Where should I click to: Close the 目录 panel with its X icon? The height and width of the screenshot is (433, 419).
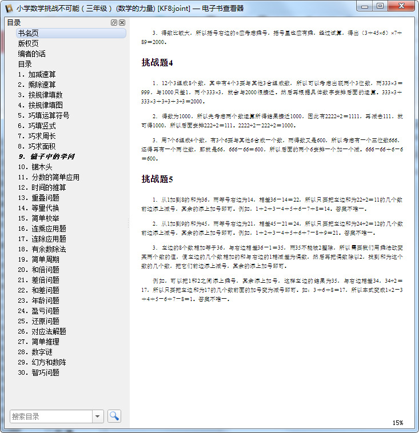[122, 23]
